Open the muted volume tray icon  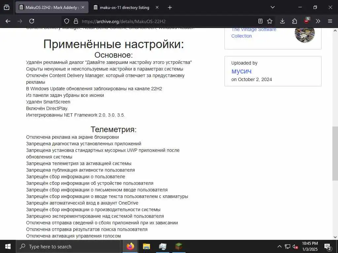pos(295,246)
